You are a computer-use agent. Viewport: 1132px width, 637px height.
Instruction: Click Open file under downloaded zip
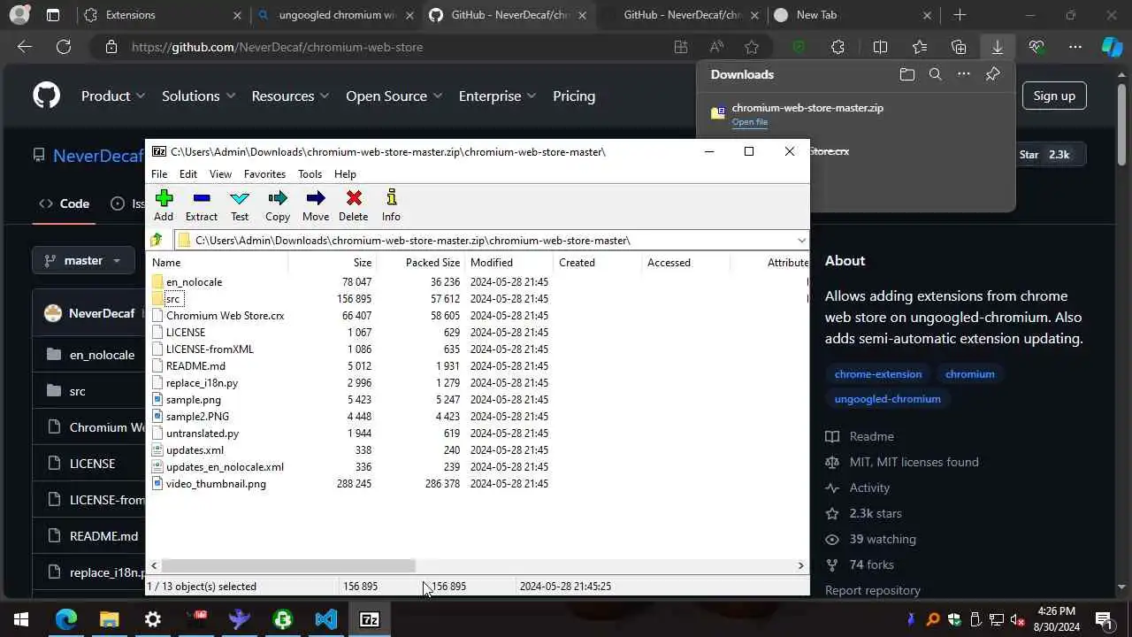point(749,122)
